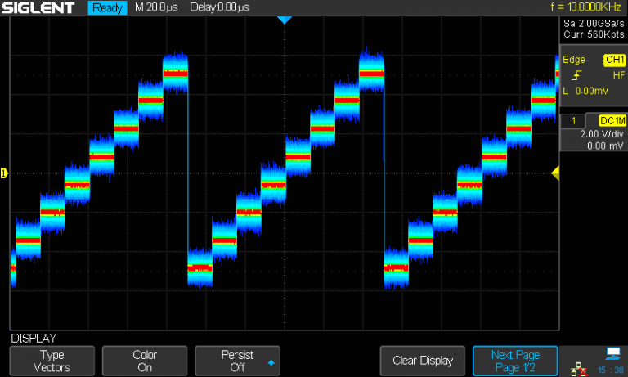Click the 2.00 V/div scale readout
Screen dimensions: 628x377
(601, 133)
